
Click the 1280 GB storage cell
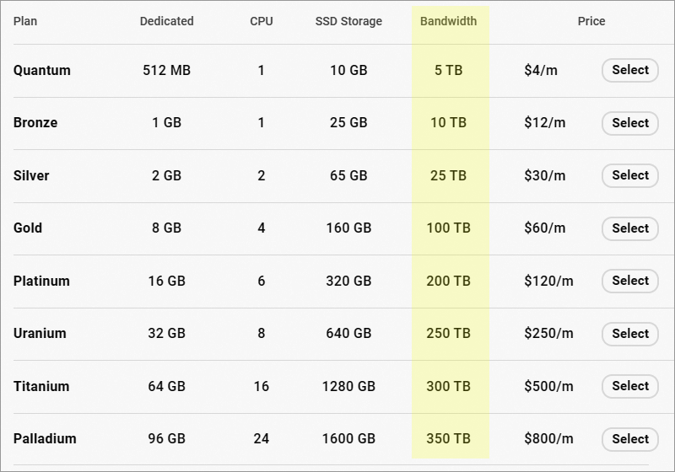[348, 386]
